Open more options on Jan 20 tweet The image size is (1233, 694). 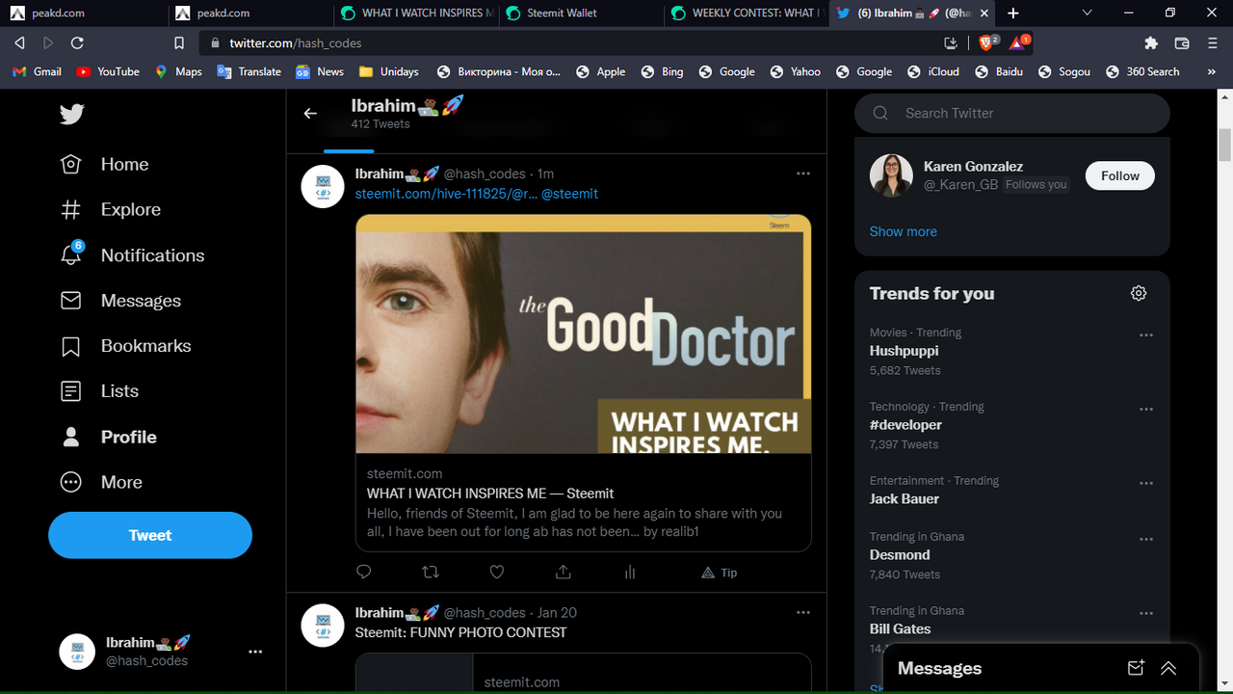(x=803, y=612)
